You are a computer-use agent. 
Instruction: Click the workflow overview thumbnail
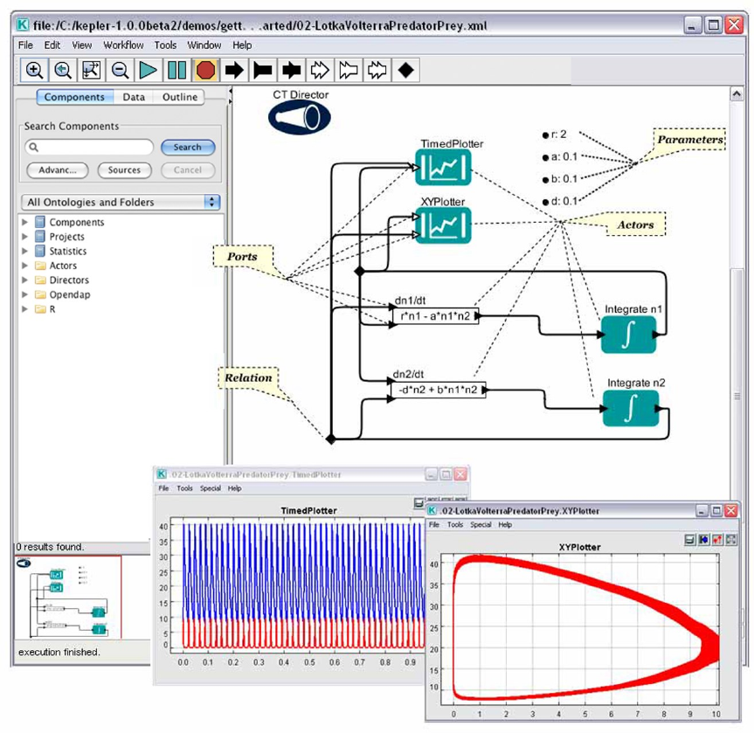coord(68,598)
